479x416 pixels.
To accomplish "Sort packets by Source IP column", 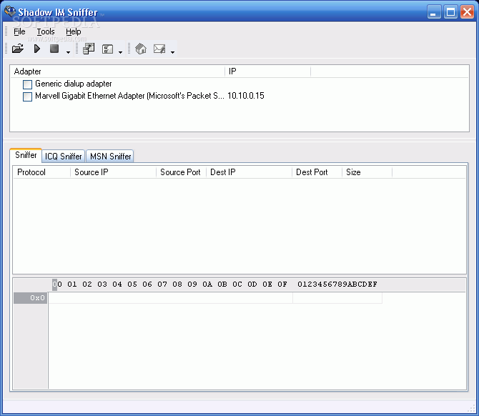I will 114,172.
